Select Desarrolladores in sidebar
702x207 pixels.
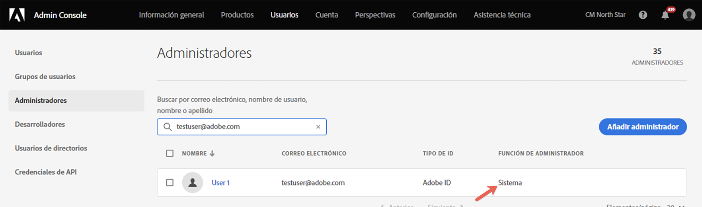click(x=40, y=124)
